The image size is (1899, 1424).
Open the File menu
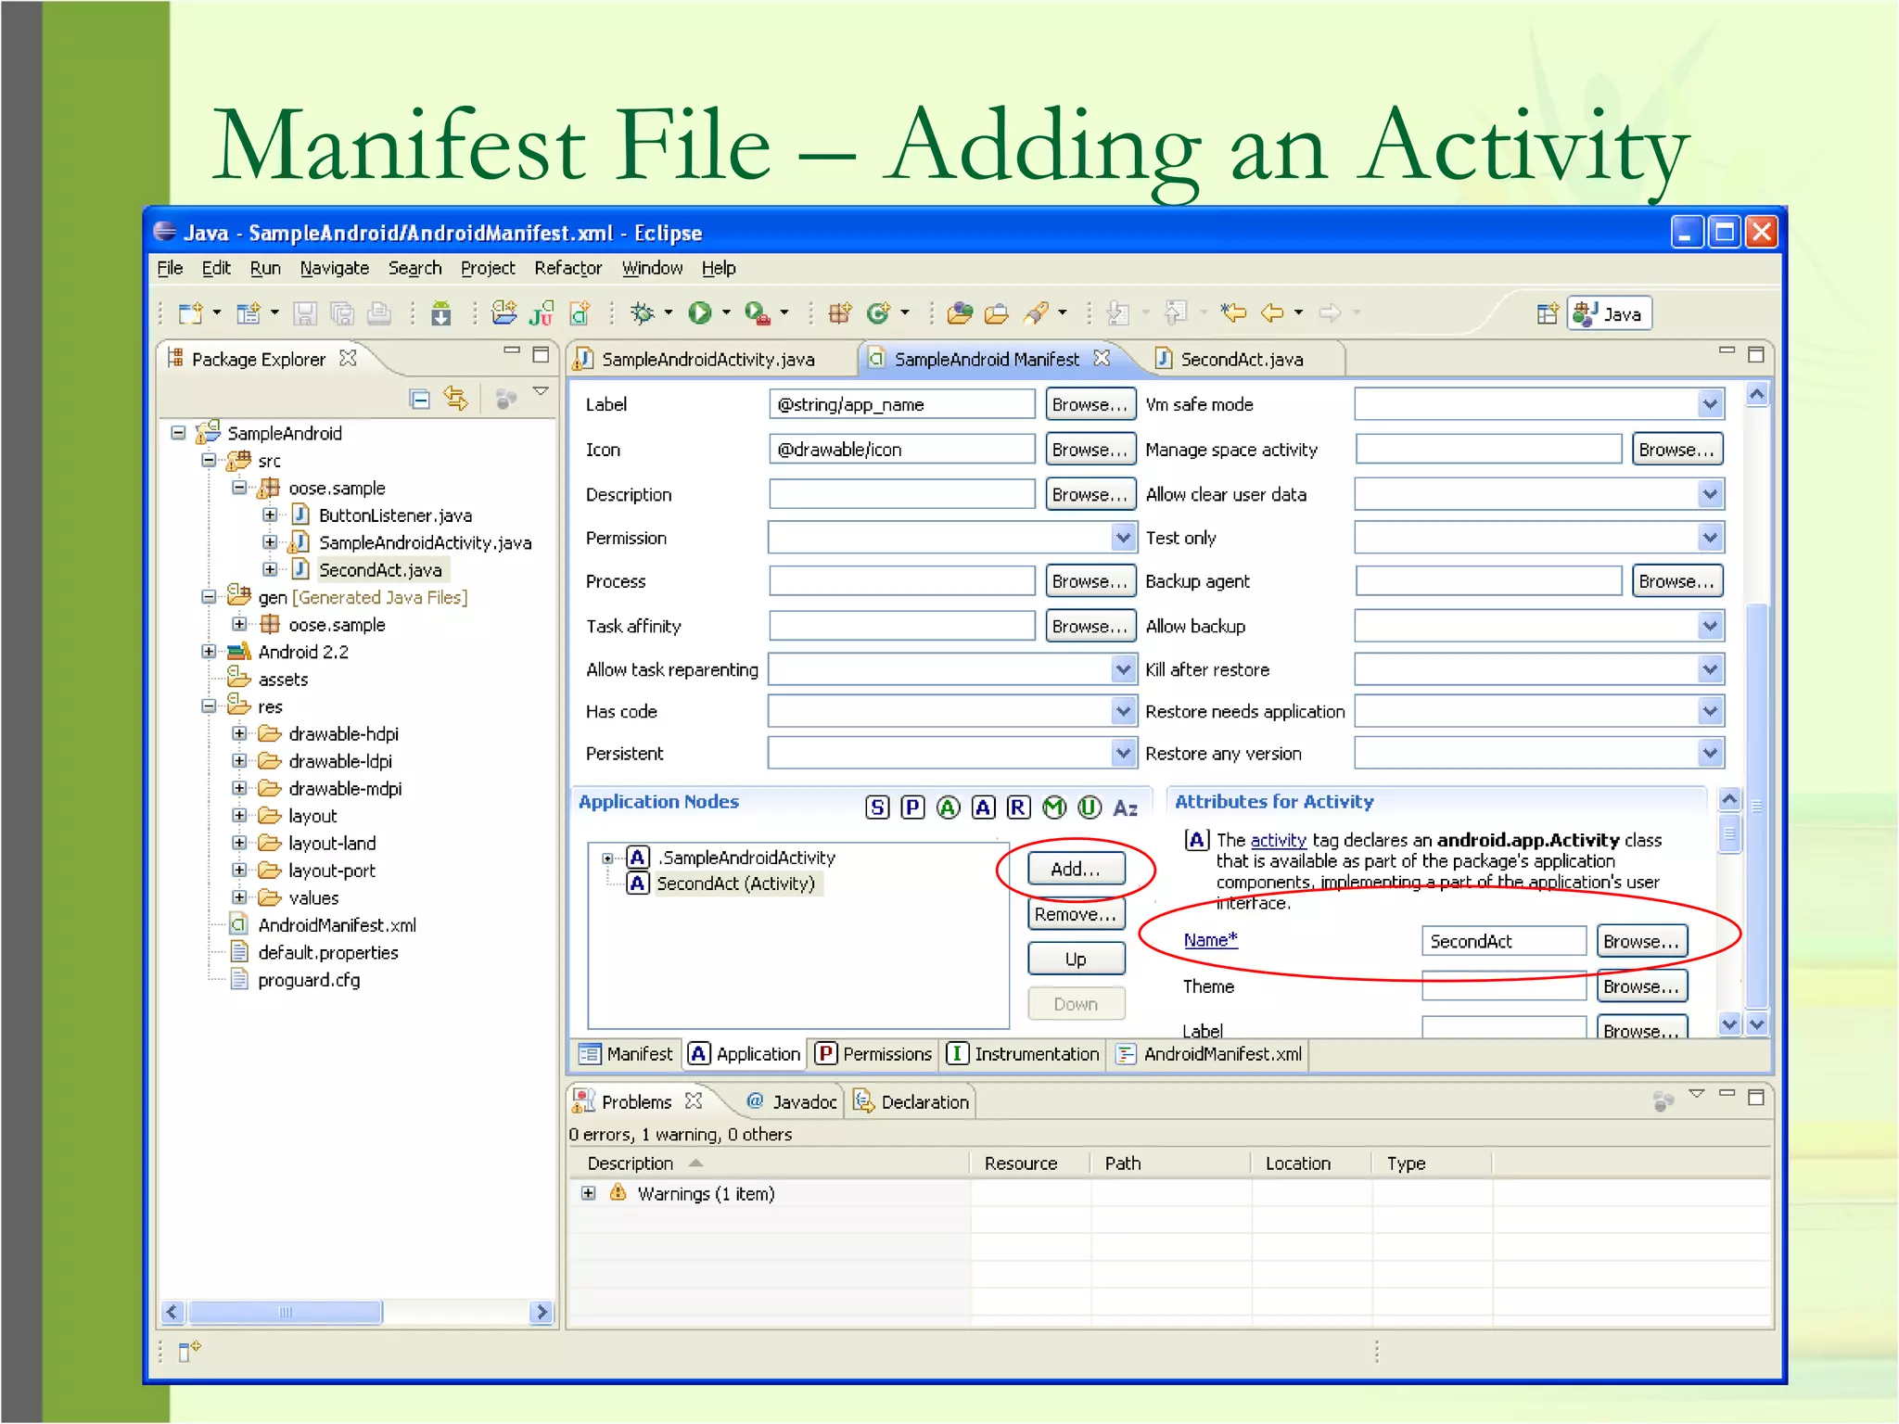coord(170,268)
